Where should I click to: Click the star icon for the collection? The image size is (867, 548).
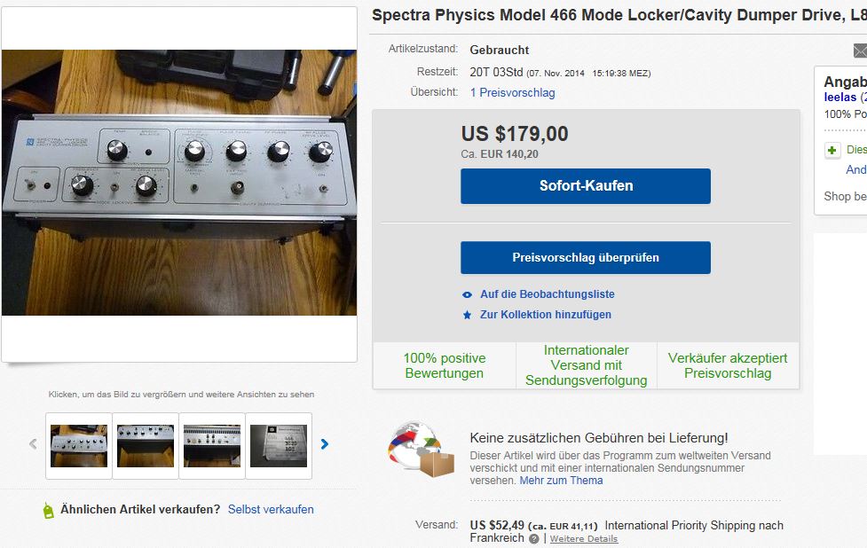468,315
